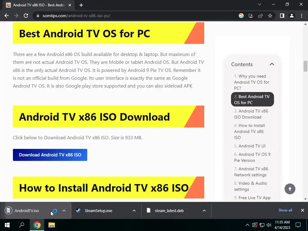Close the downloads bar
The width and height of the screenshot is (308, 231).
click(x=303, y=210)
